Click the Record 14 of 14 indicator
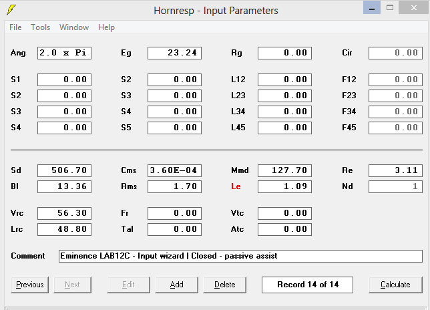The height and width of the screenshot is (310, 430). pyautogui.click(x=307, y=285)
